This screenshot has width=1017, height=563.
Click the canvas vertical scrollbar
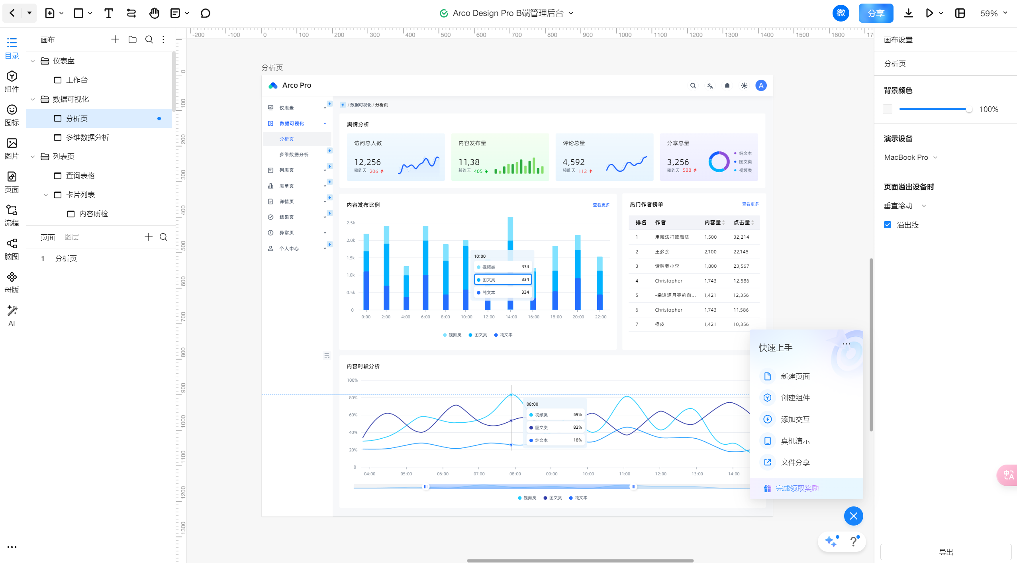coord(871,345)
